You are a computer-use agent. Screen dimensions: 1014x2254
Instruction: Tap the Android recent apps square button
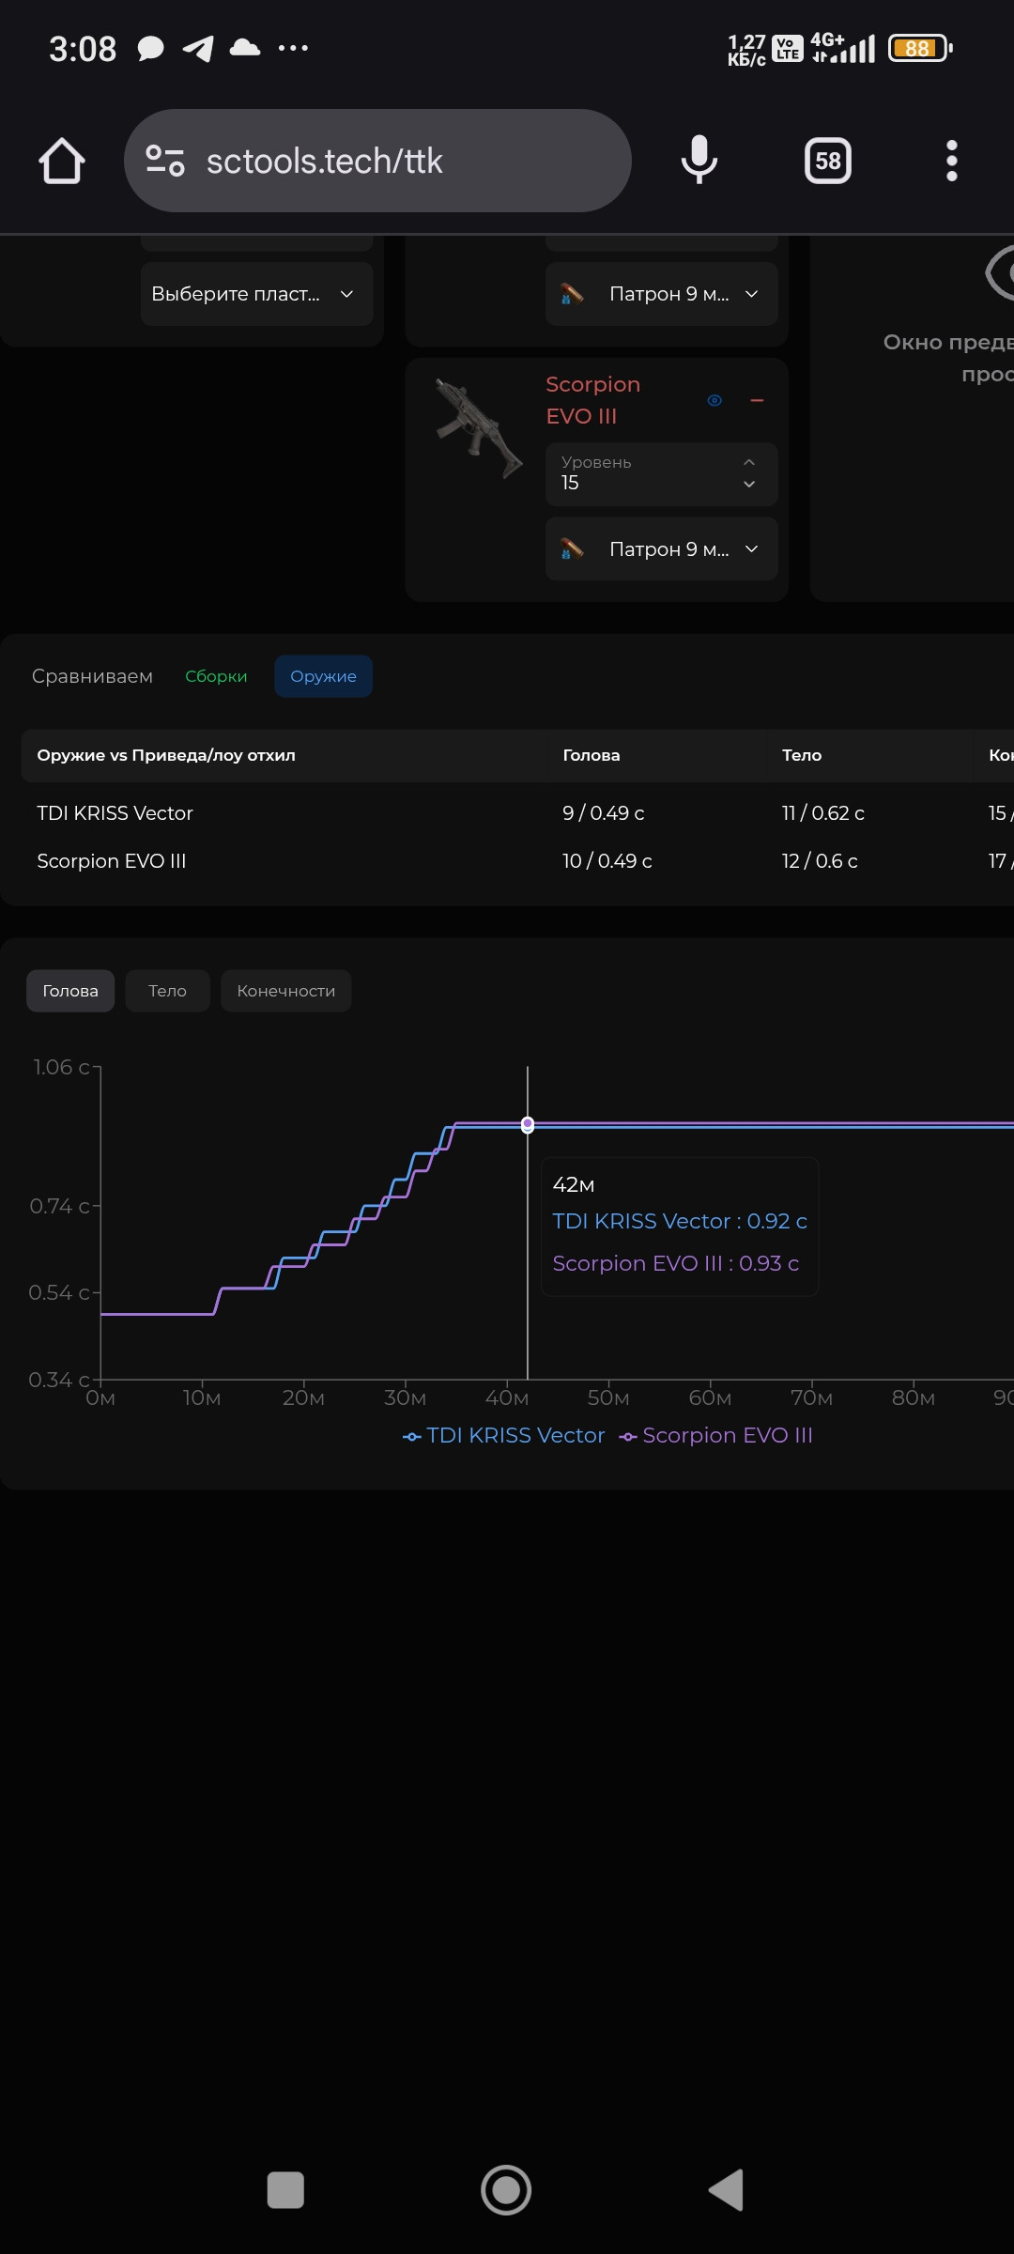[x=285, y=2190]
